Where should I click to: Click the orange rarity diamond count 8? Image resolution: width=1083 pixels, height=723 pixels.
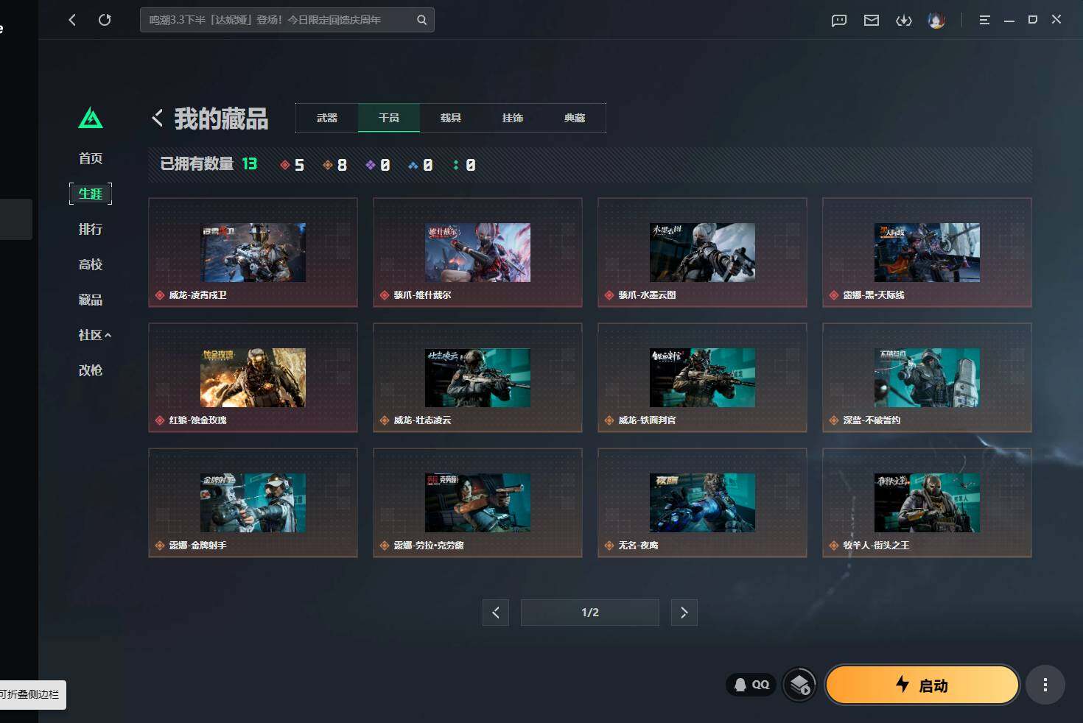tap(334, 165)
